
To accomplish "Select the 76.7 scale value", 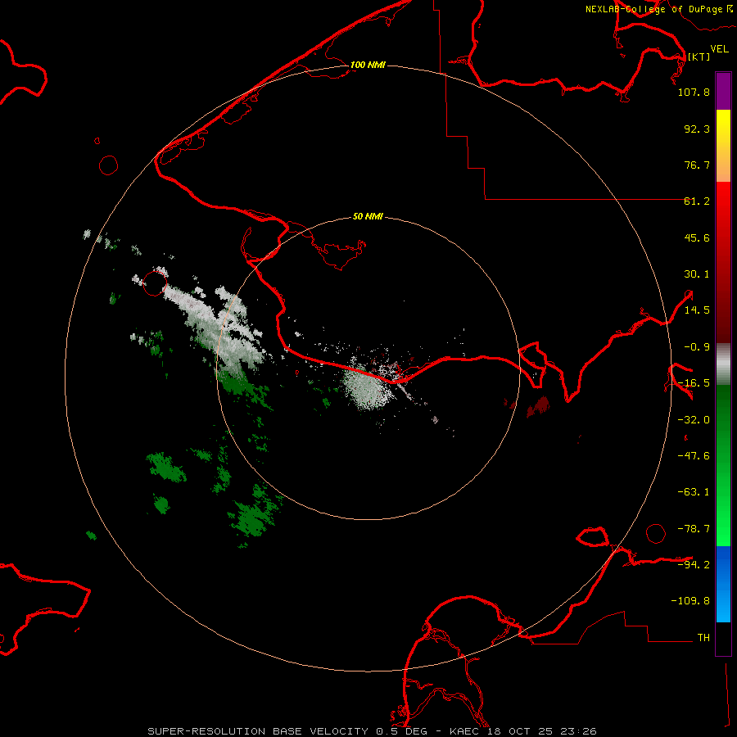I will pyautogui.click(x=697, y=165).
